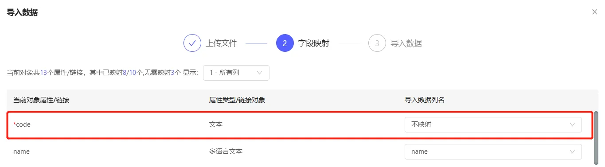
Task: Open the name row mapping dropdown
Action: 493,151
